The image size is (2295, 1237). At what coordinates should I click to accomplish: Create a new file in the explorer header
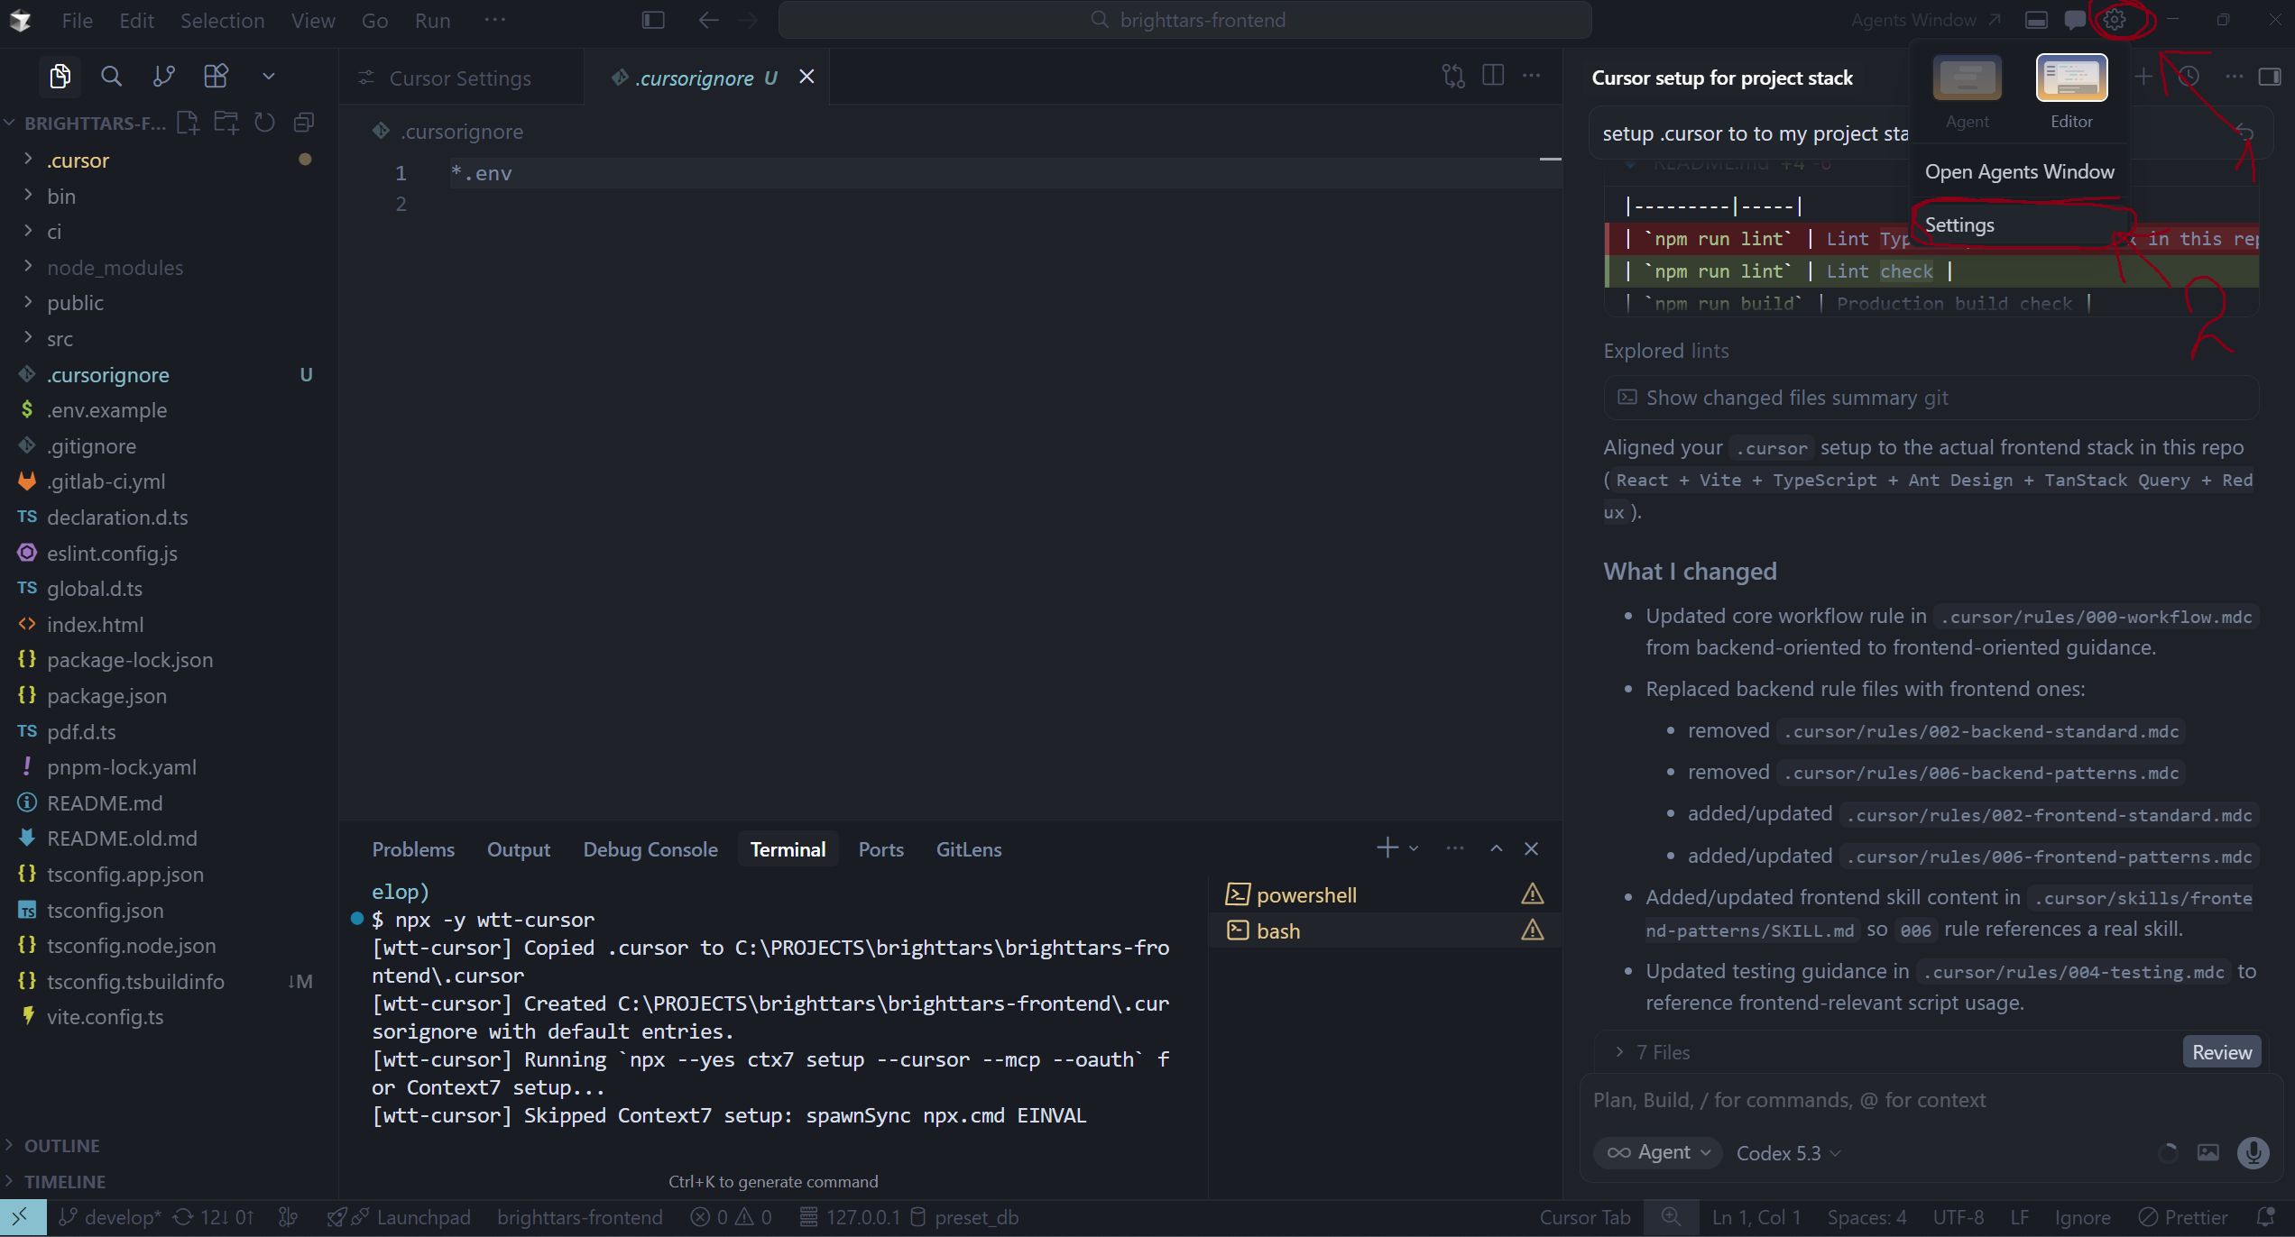coord(188,123)
